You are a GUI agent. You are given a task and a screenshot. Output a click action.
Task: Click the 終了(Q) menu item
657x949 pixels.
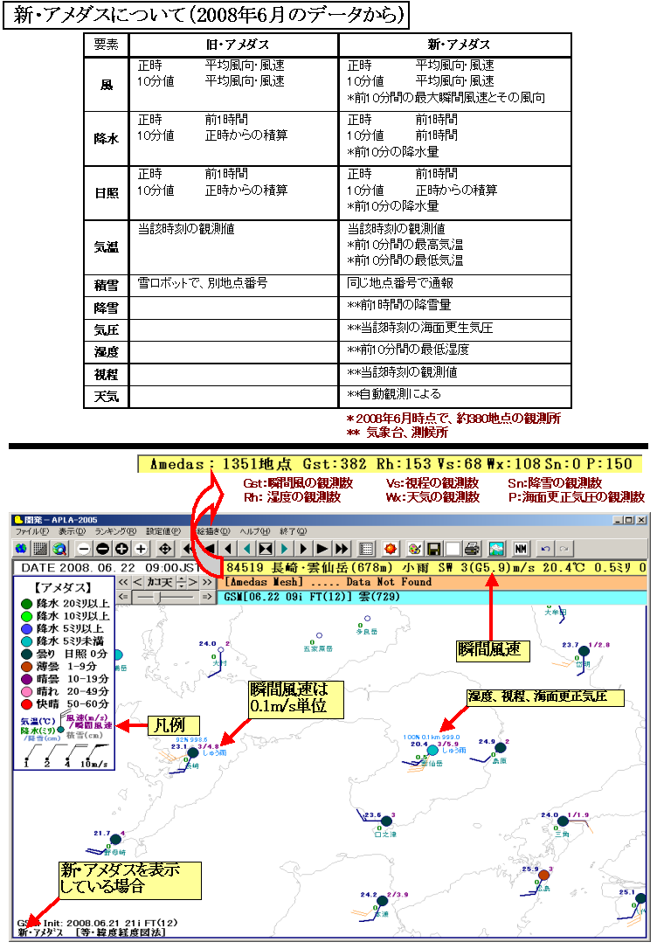coord(293,530)
